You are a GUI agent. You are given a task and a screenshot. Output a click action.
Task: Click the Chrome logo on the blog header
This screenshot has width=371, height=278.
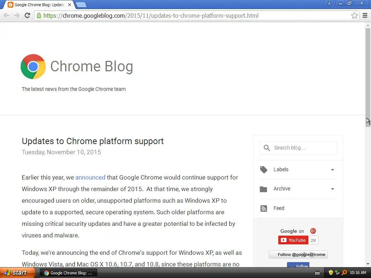33,67
